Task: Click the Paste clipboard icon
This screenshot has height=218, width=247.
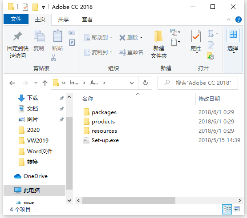Action: coord(58,36)
